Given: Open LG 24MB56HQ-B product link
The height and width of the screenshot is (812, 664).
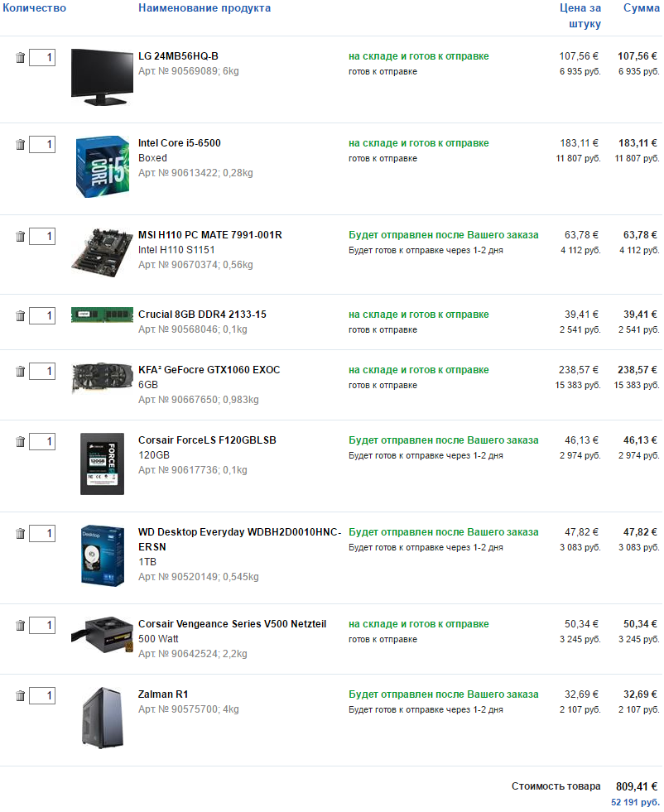Looking at the screenshot, I should tap(178, 56).
